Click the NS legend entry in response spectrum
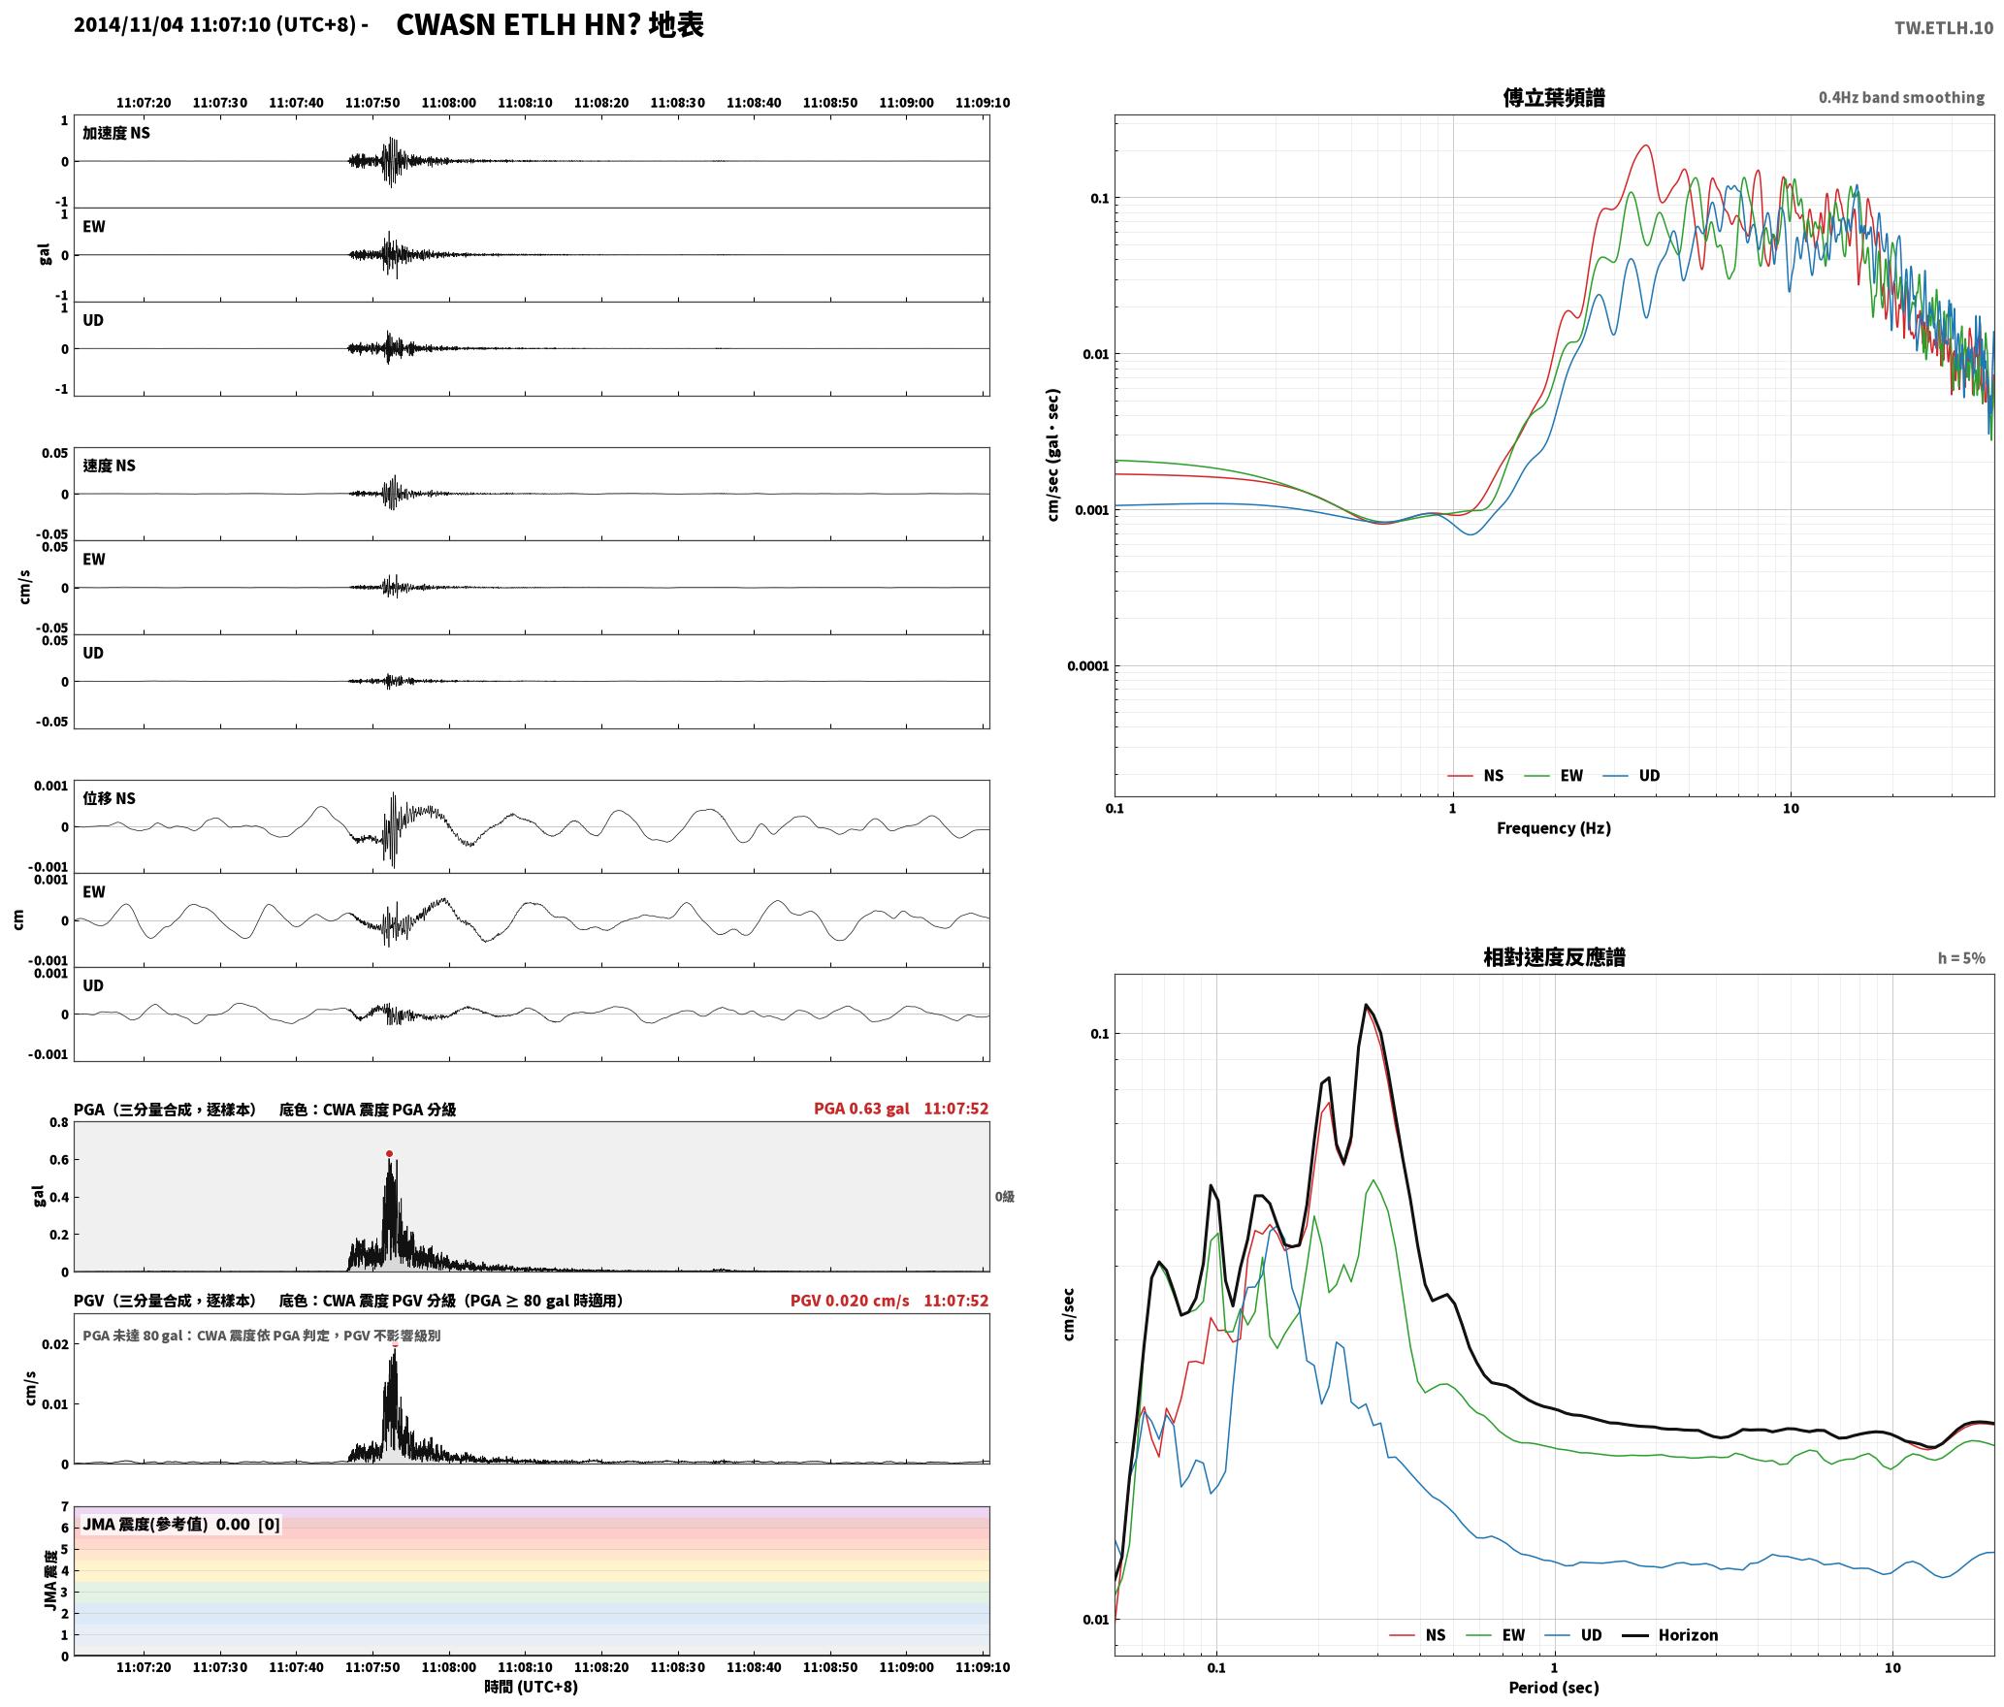Screen dimensions: 2004x1707 1417,1635
